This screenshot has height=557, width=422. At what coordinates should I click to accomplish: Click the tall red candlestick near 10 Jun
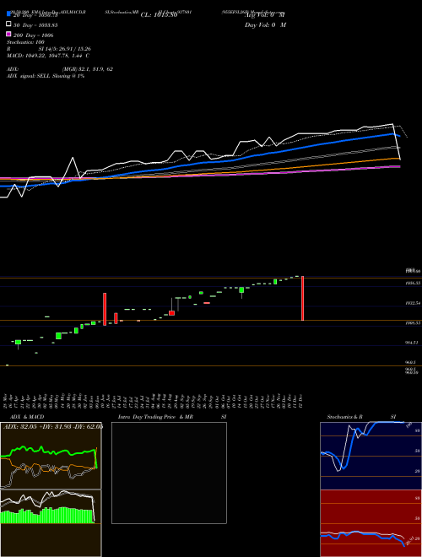(105, 309)
